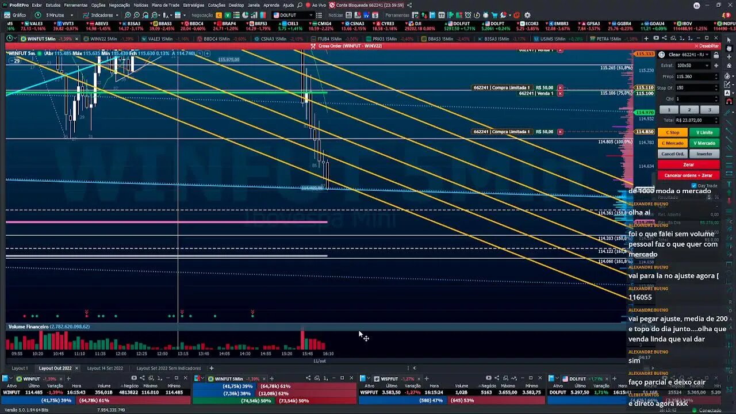Image resolution: width=736 pixels, height=414 pixels.
Task: Expand the timer tool dropdown on right sidebar
Action: pyautogui.click(x=733, y=76)
